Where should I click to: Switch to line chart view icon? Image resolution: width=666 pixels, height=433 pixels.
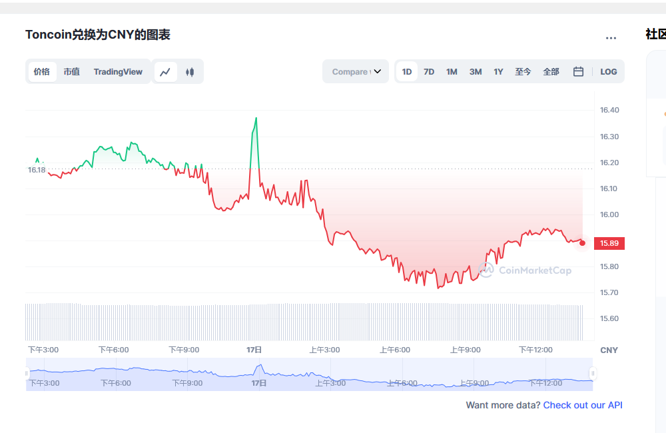[165, 72]
